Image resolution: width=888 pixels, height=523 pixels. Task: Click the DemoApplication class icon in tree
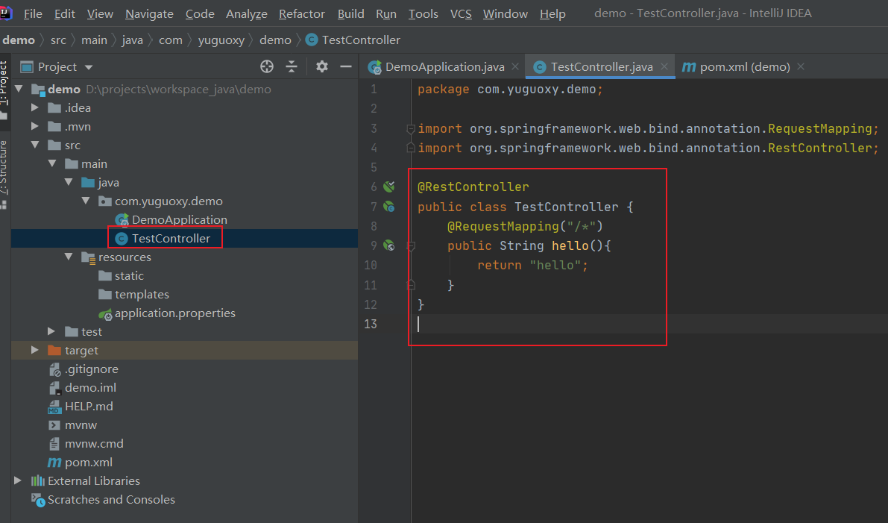pyautogui.click(x=122, y=220)
